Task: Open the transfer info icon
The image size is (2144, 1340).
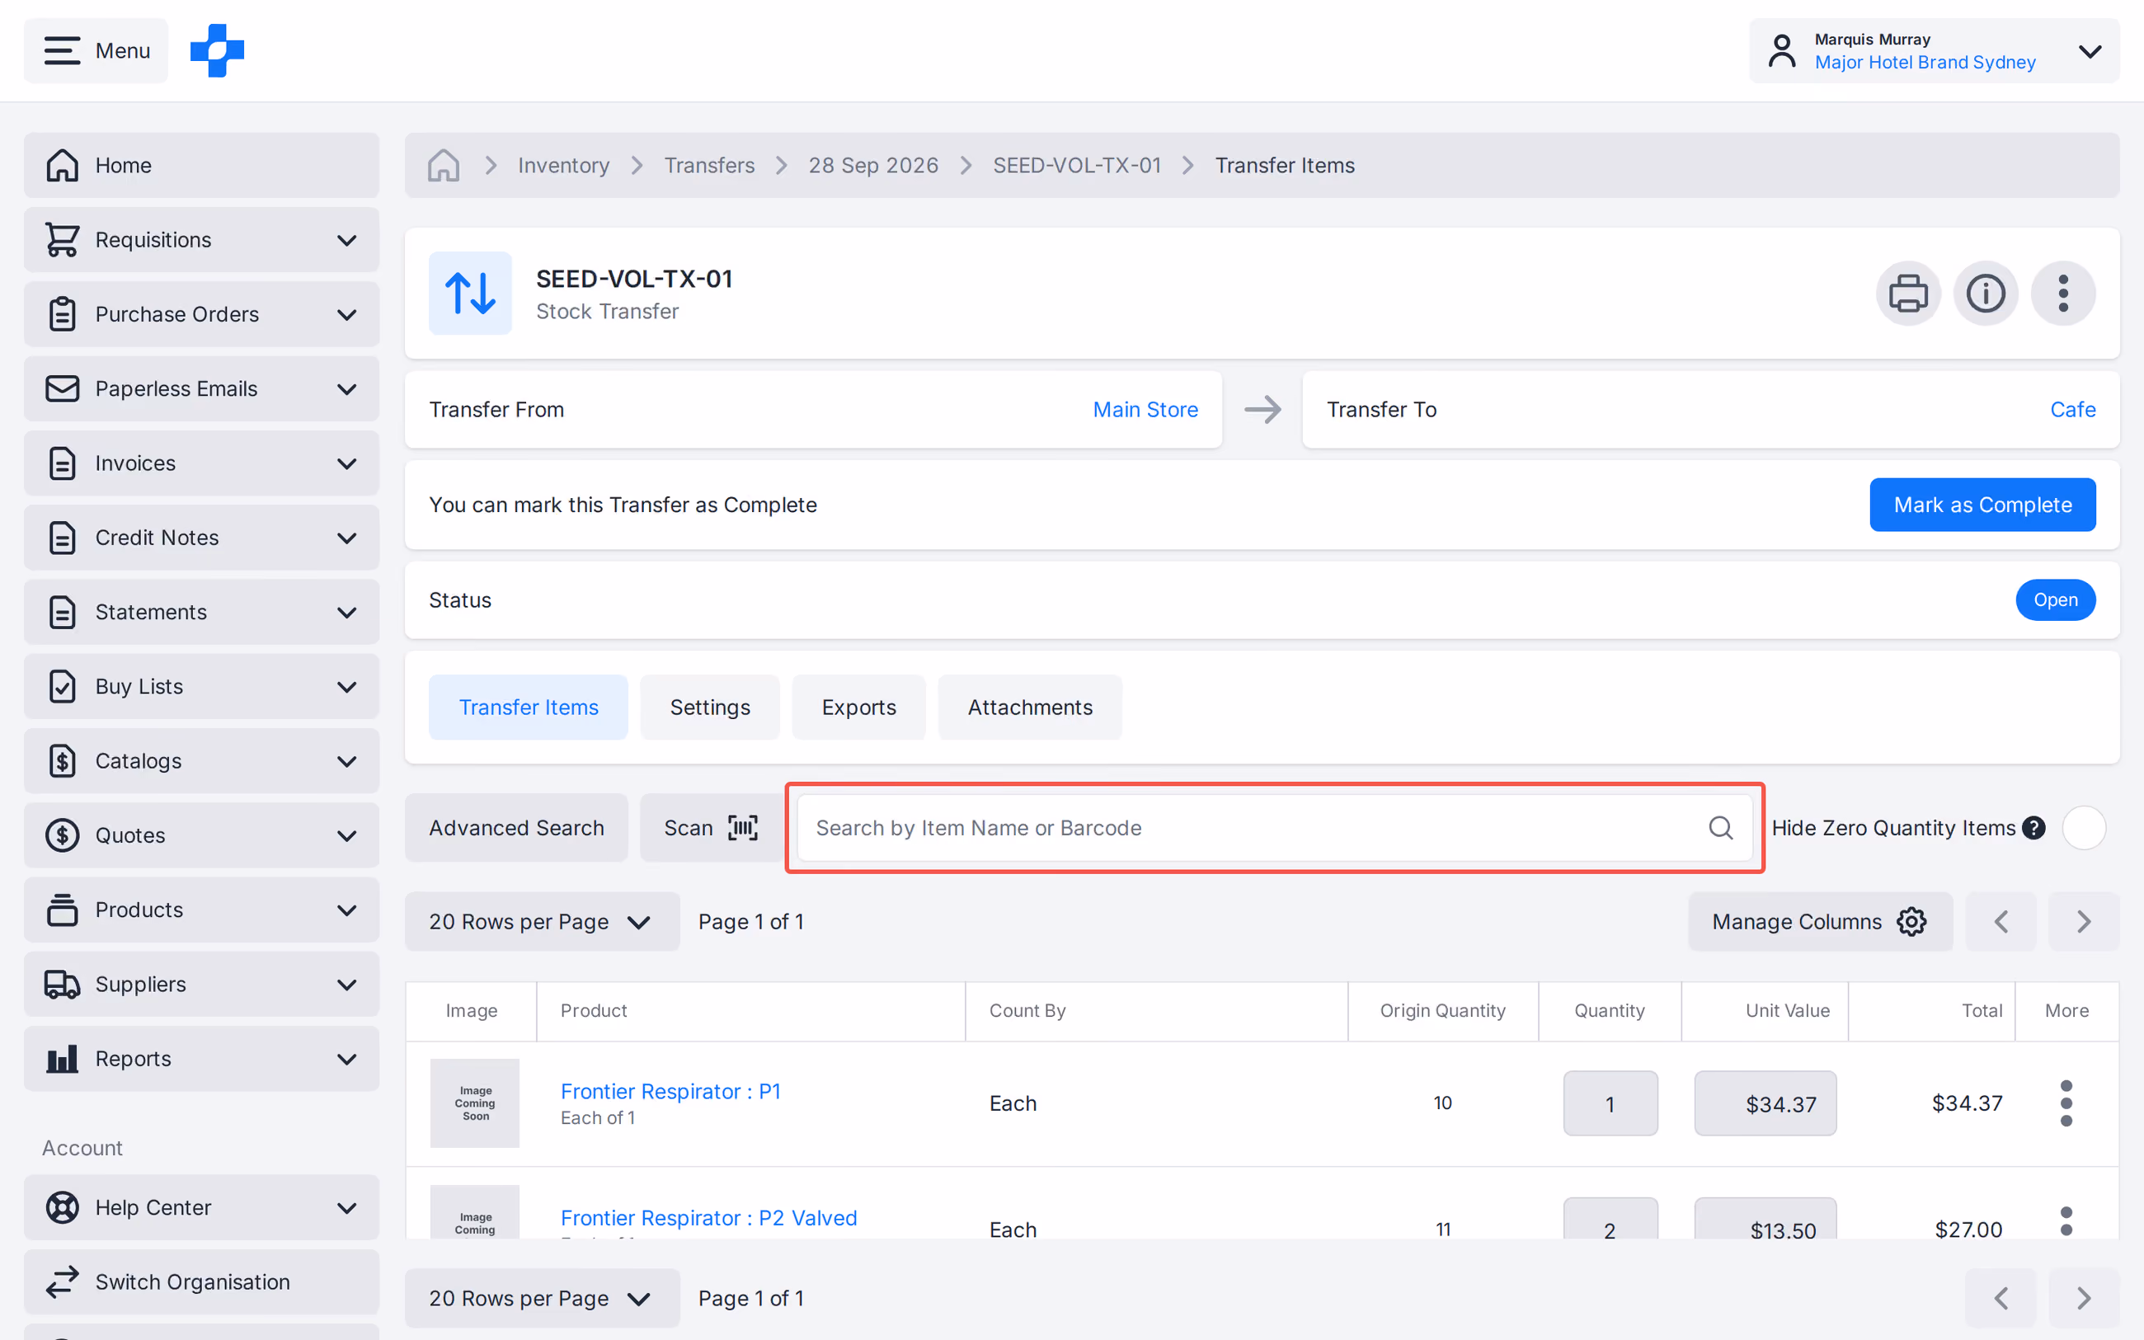Action: 1986,294
